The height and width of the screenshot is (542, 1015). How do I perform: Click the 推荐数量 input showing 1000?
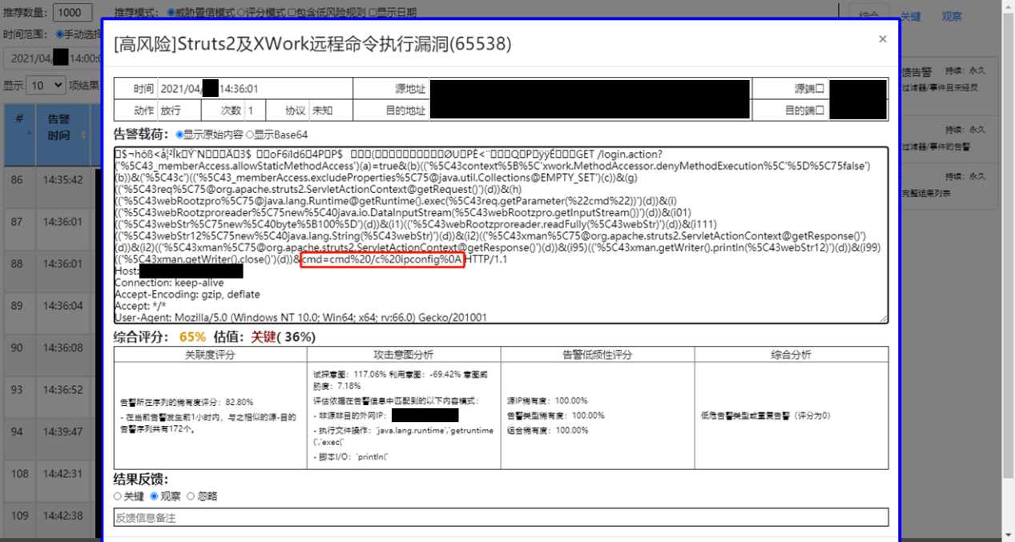point(73,12)
